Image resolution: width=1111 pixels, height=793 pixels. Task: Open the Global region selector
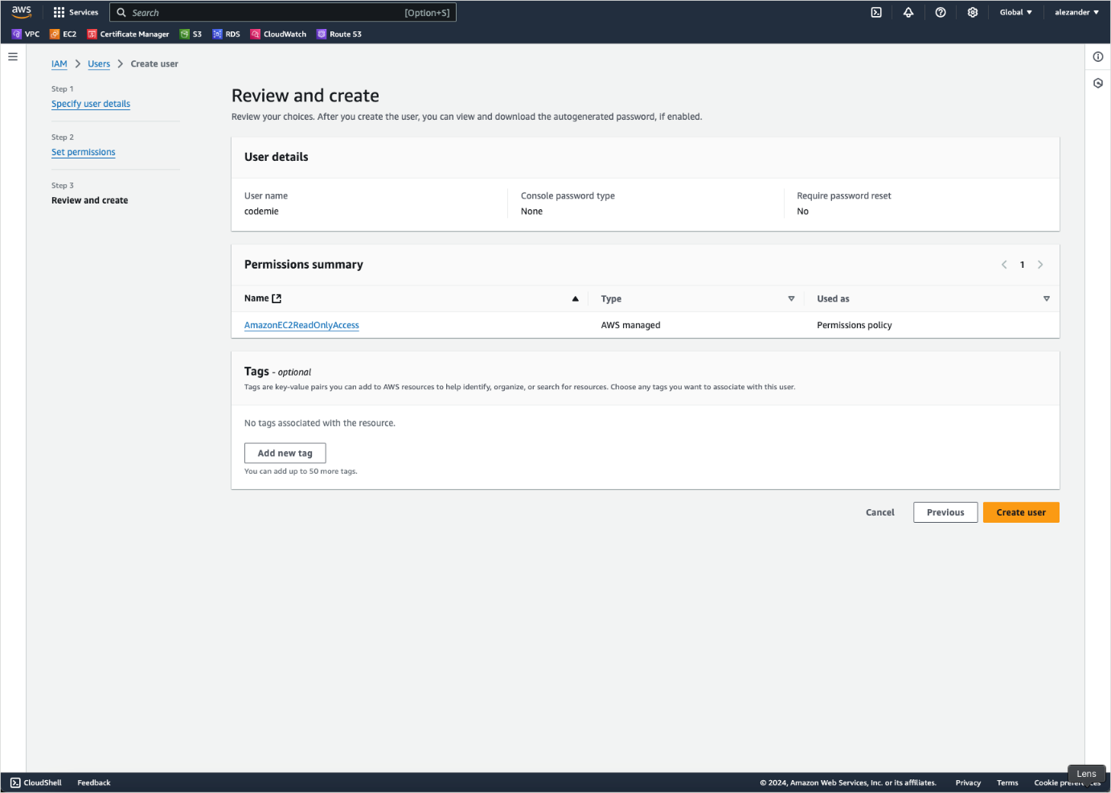(1015, 12)
